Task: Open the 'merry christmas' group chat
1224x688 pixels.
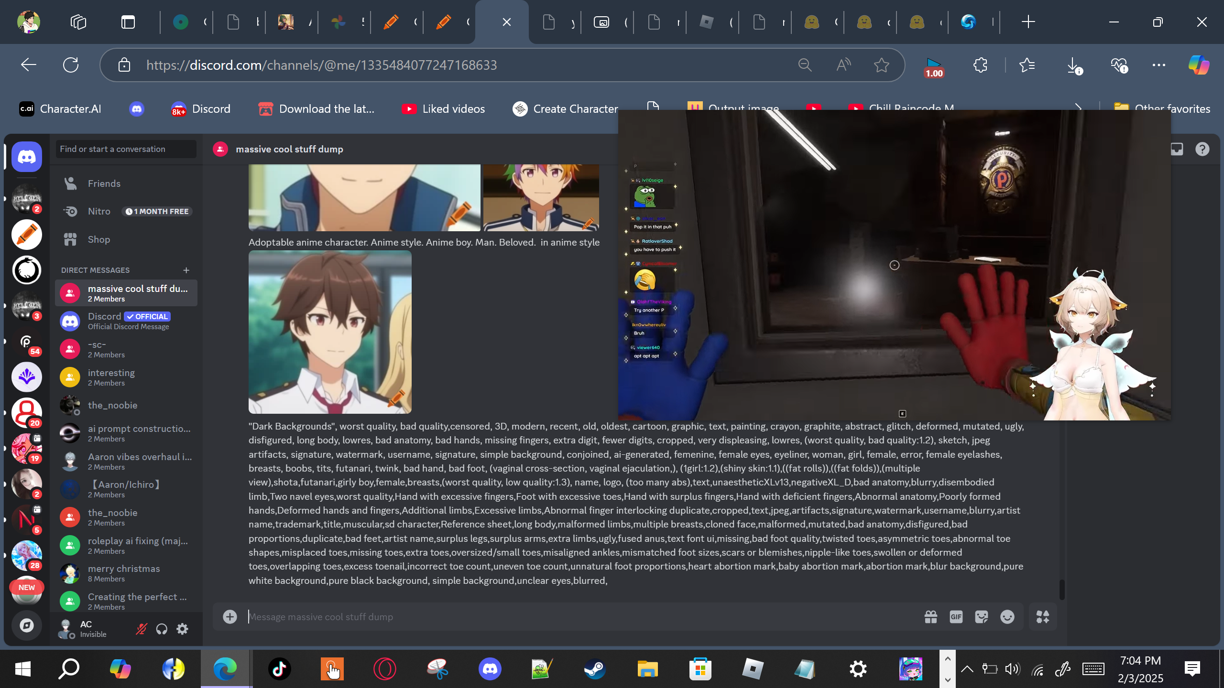Action: (126, 573)
